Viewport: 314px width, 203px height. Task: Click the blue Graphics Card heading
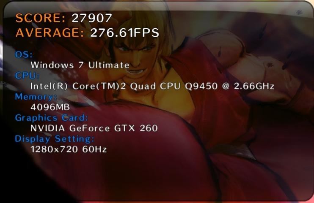51,118
